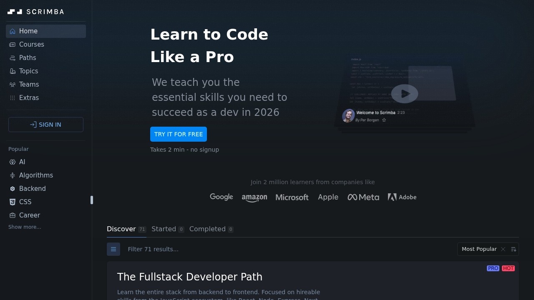Select the CSS popular topic
The width and height of the screenshot is (534, 300).
point(46,202)
